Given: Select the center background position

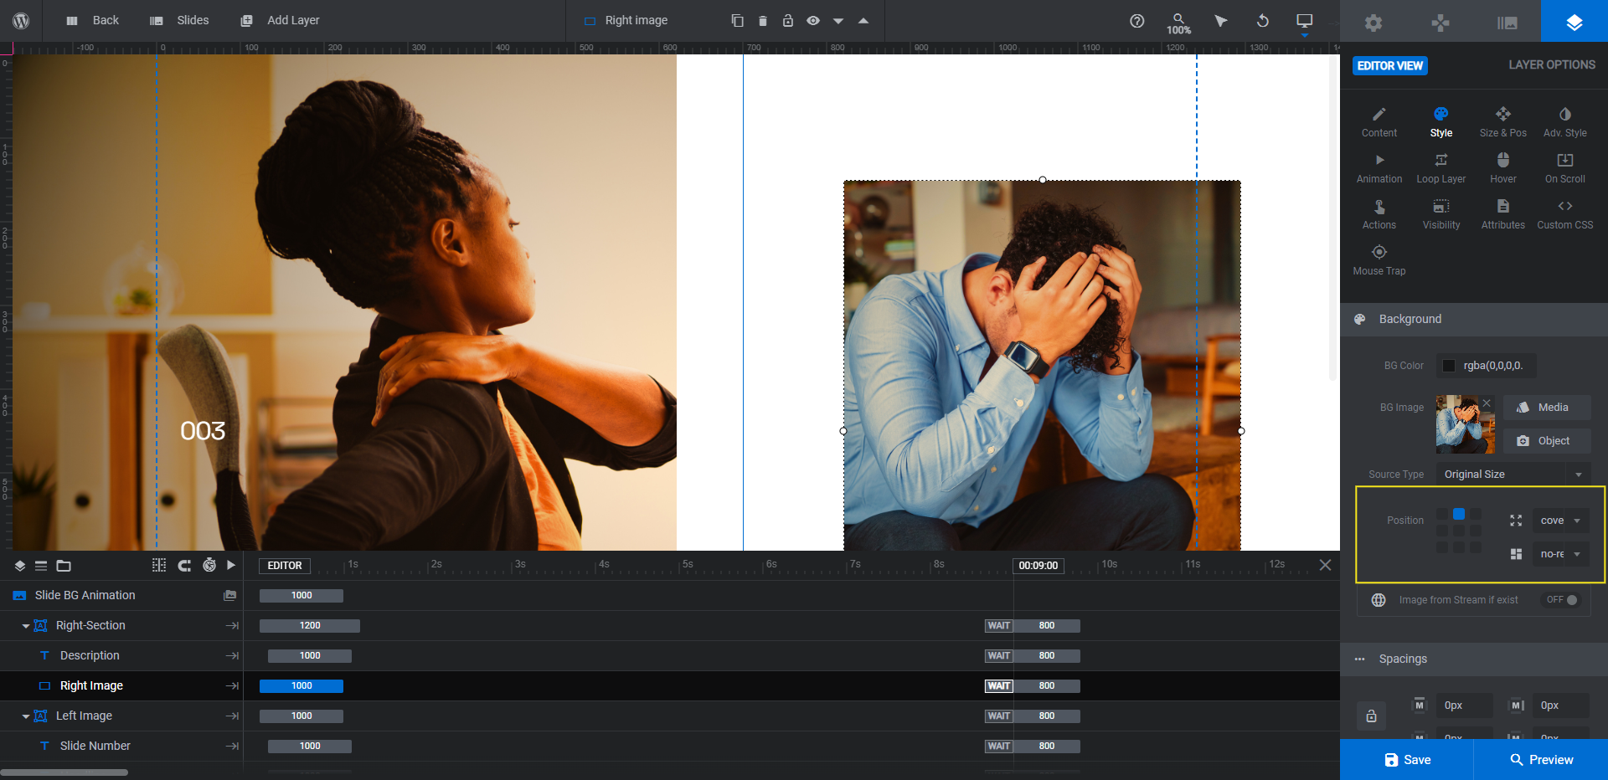Looking at the screenshot, I should (1459, 531).
